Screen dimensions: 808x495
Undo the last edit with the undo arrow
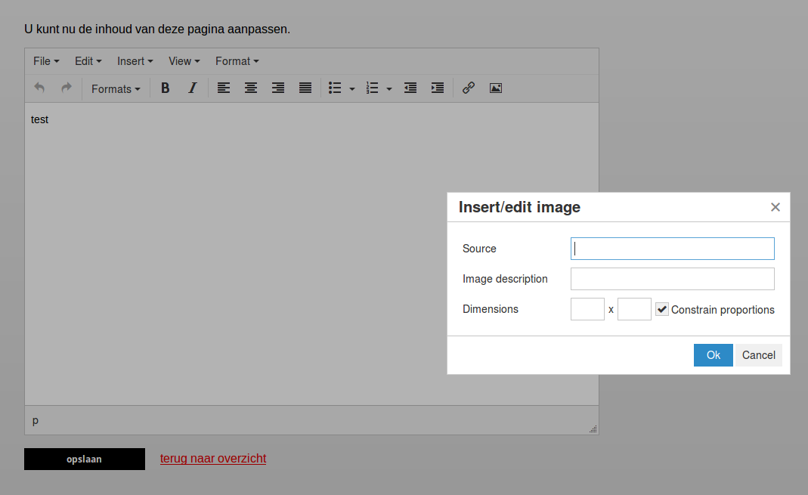pyautogui.click(x=39, y=88)
